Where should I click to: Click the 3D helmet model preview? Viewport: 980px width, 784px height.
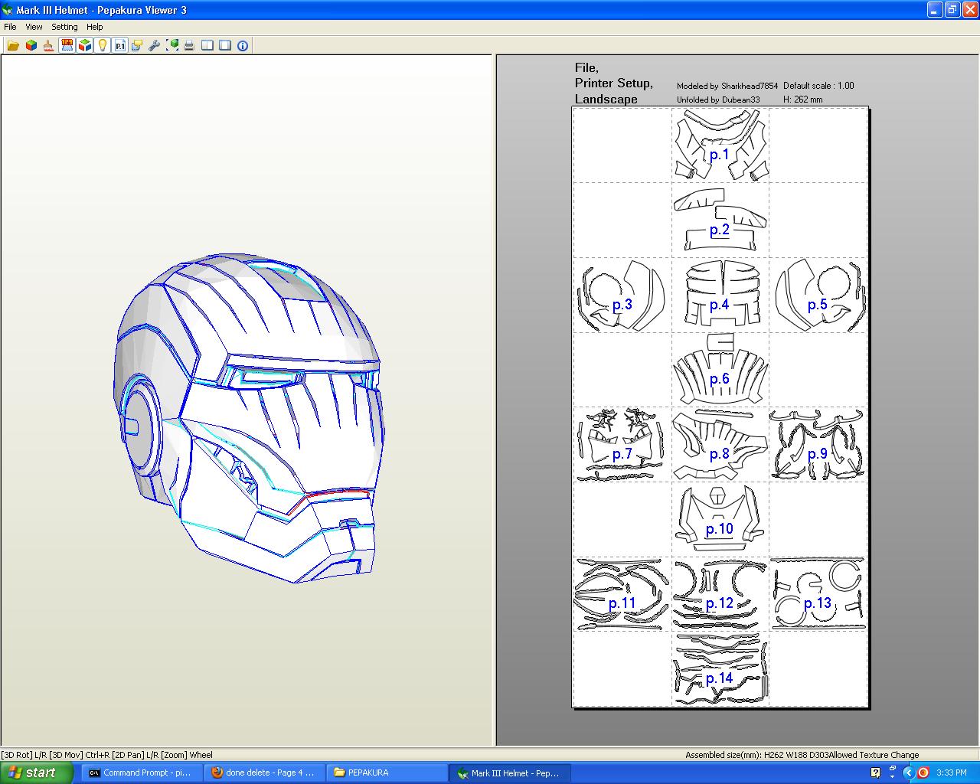(x=249, y=417)
